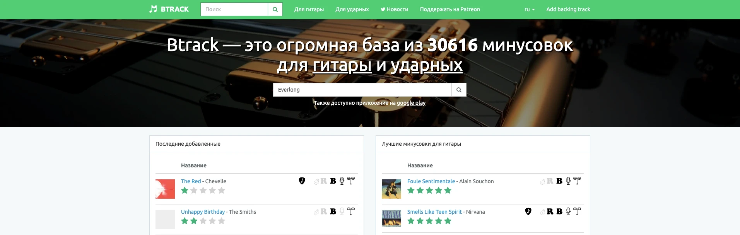Click the R rhythm icon for Smells Like Teen Spirit

coord(550,211)
